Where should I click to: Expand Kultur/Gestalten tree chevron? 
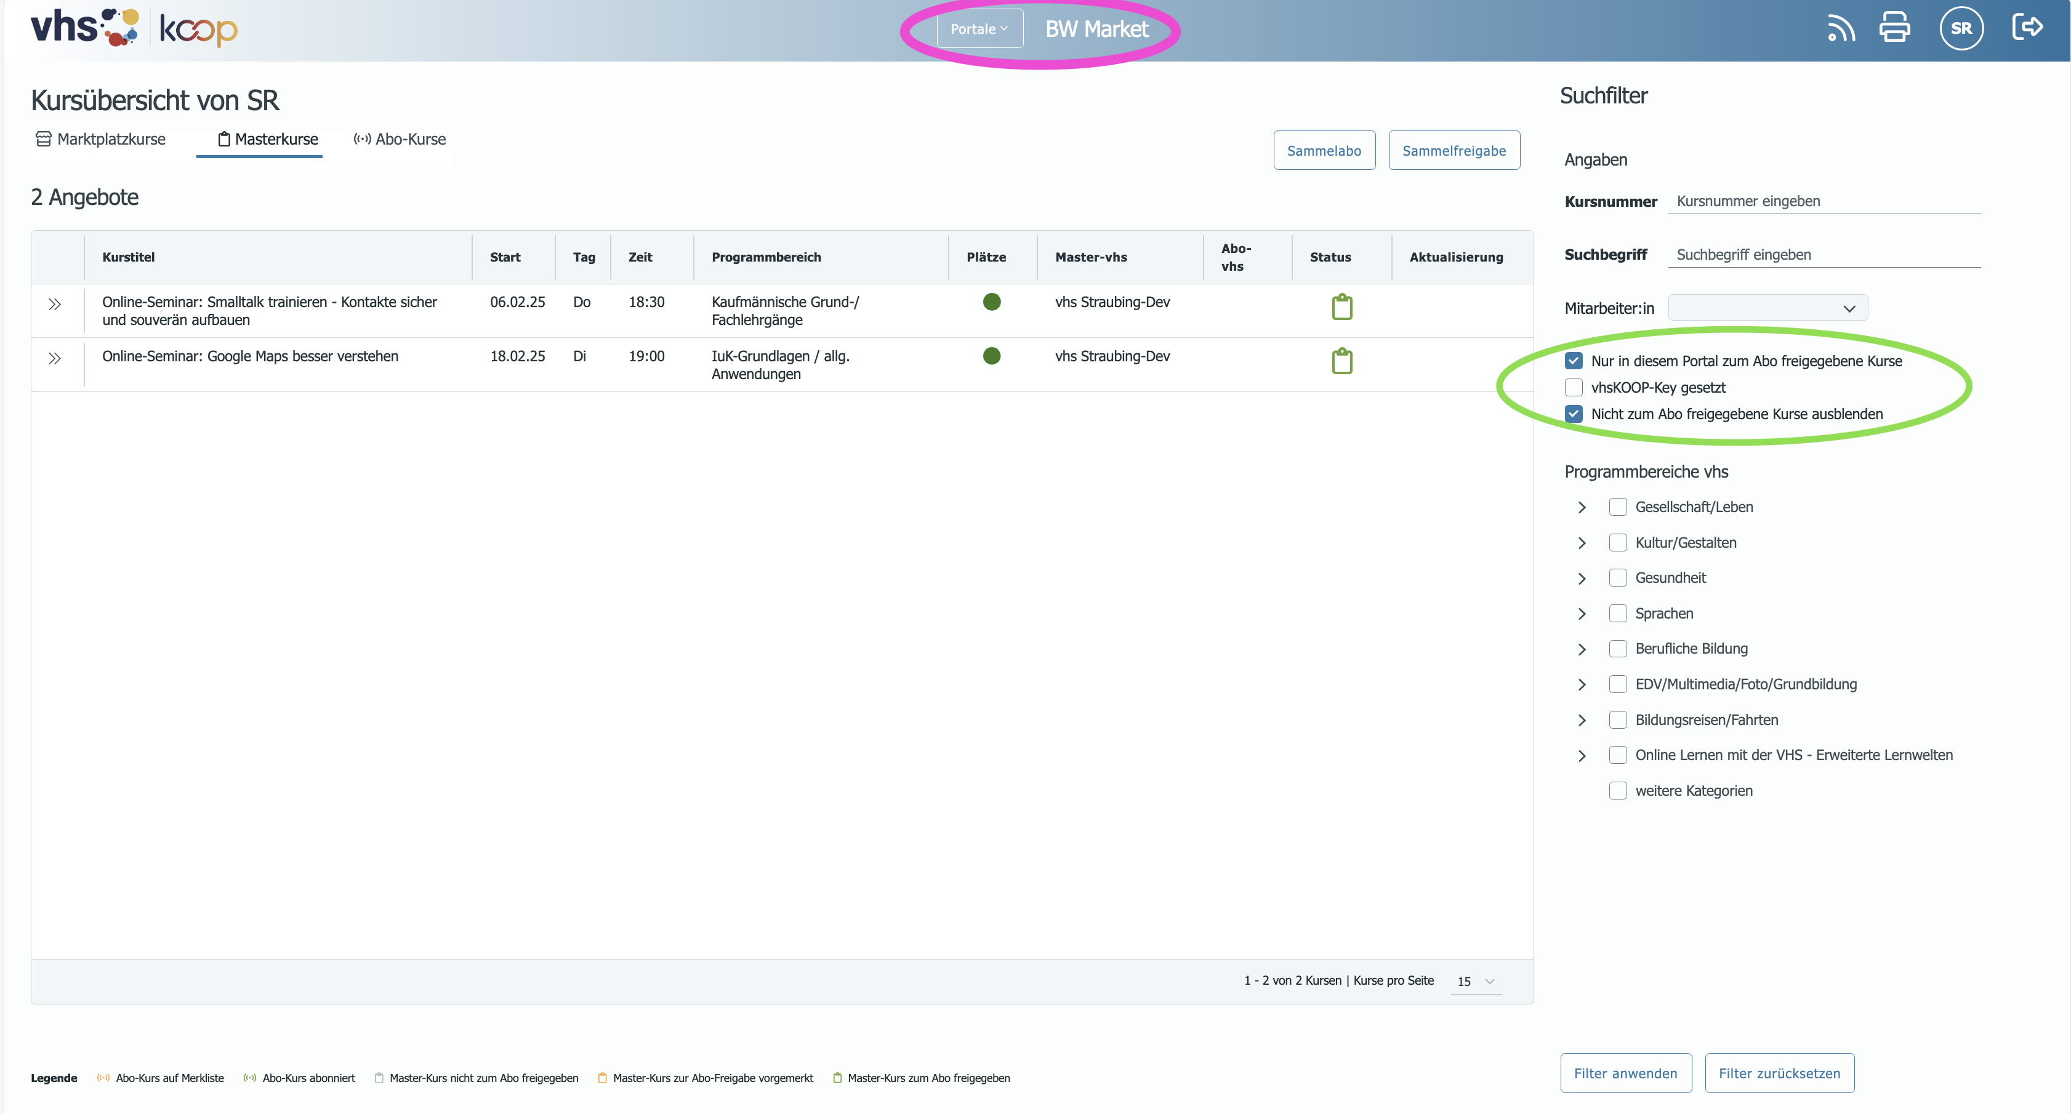pos(1582,543)
